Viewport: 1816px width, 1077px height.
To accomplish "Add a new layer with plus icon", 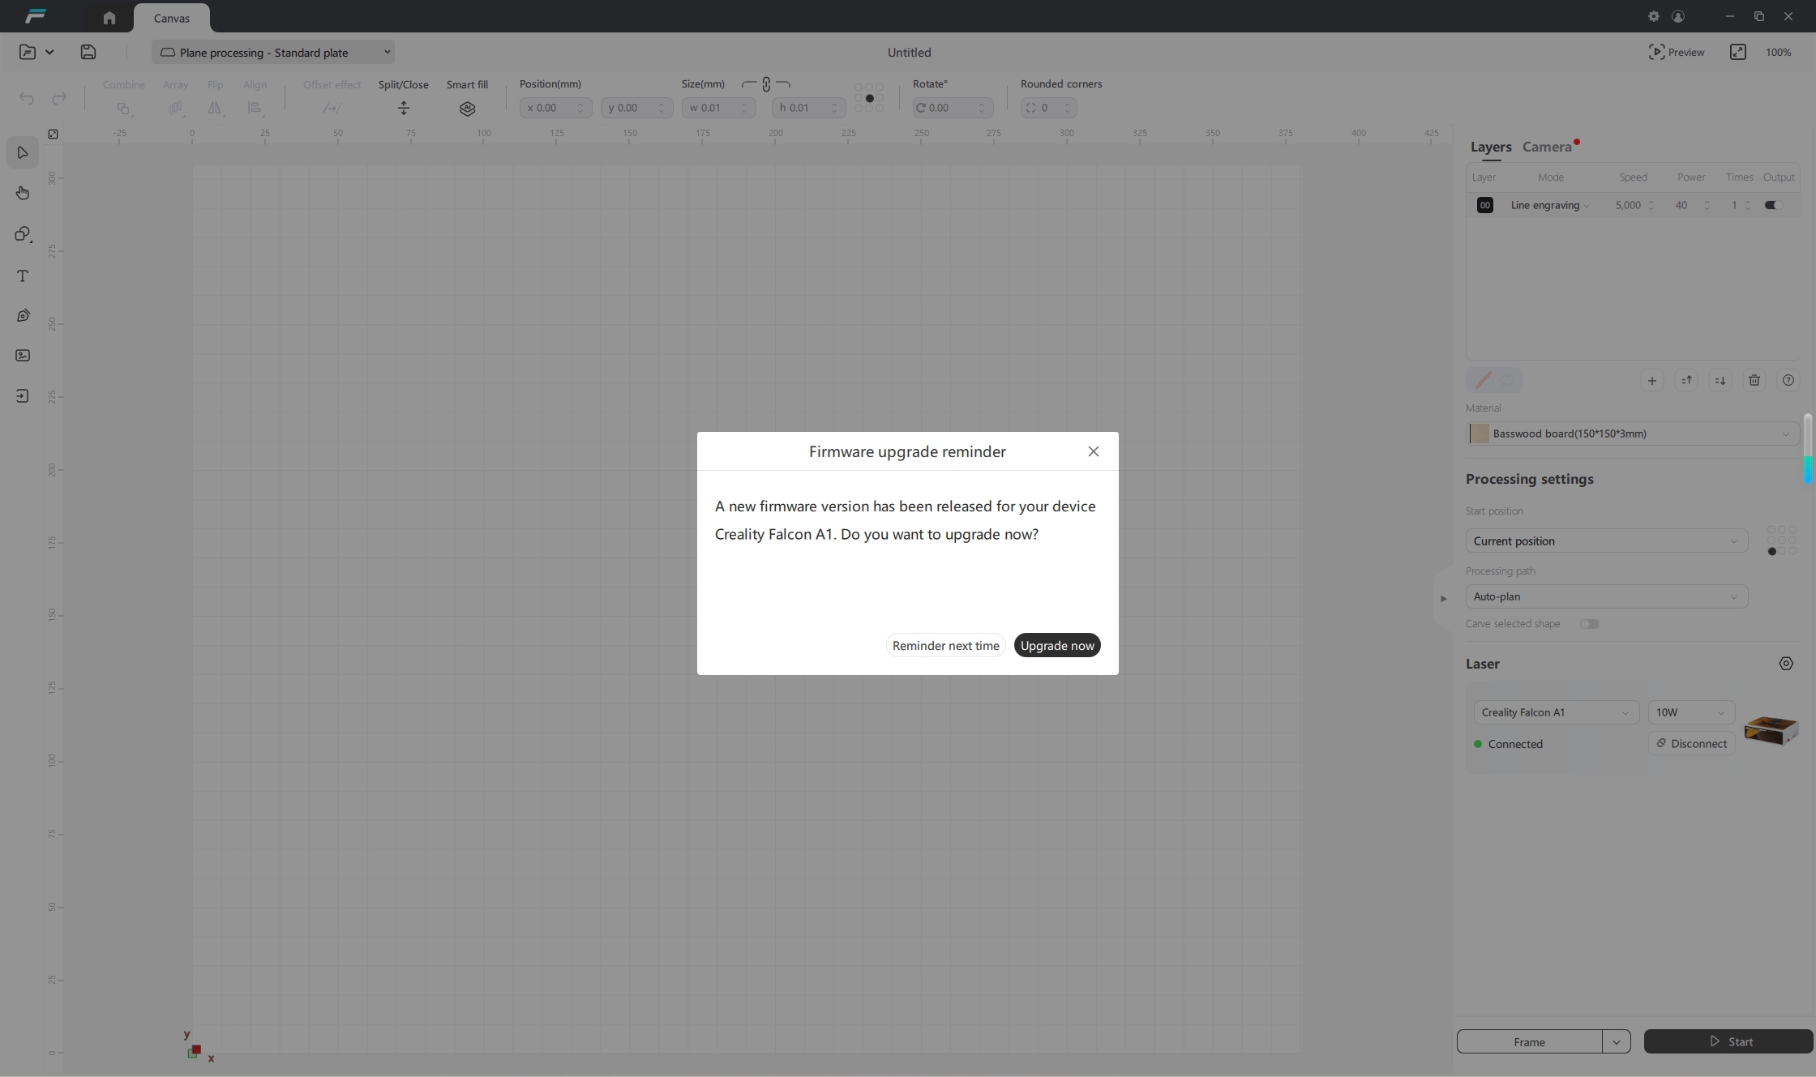I will coord(1651,380).
